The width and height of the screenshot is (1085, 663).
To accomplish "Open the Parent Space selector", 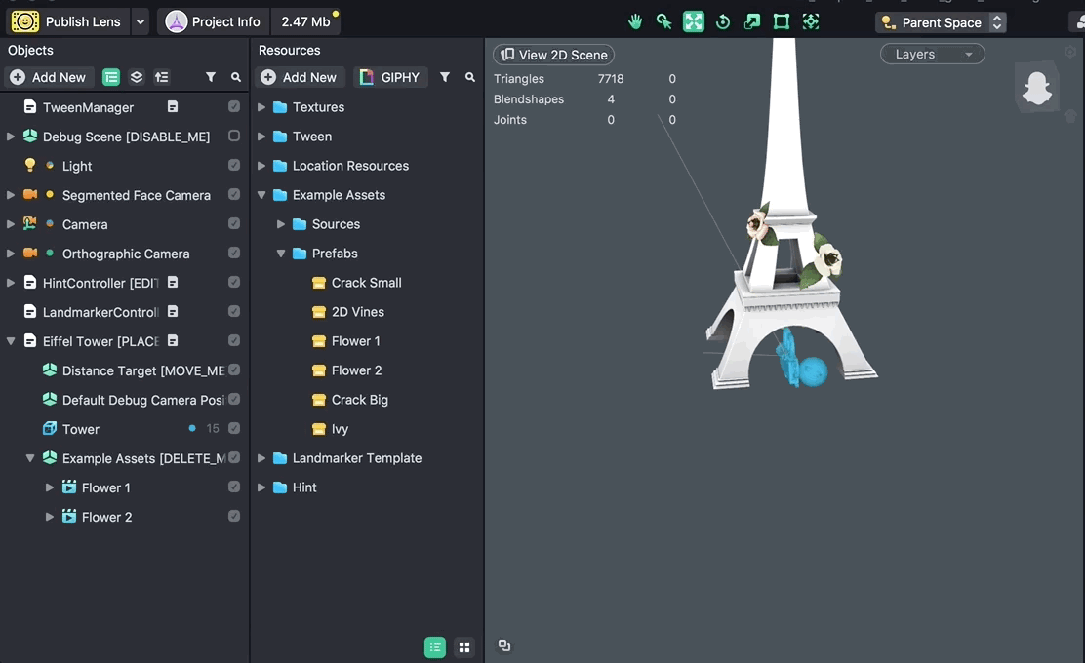I will pos(941,22).
